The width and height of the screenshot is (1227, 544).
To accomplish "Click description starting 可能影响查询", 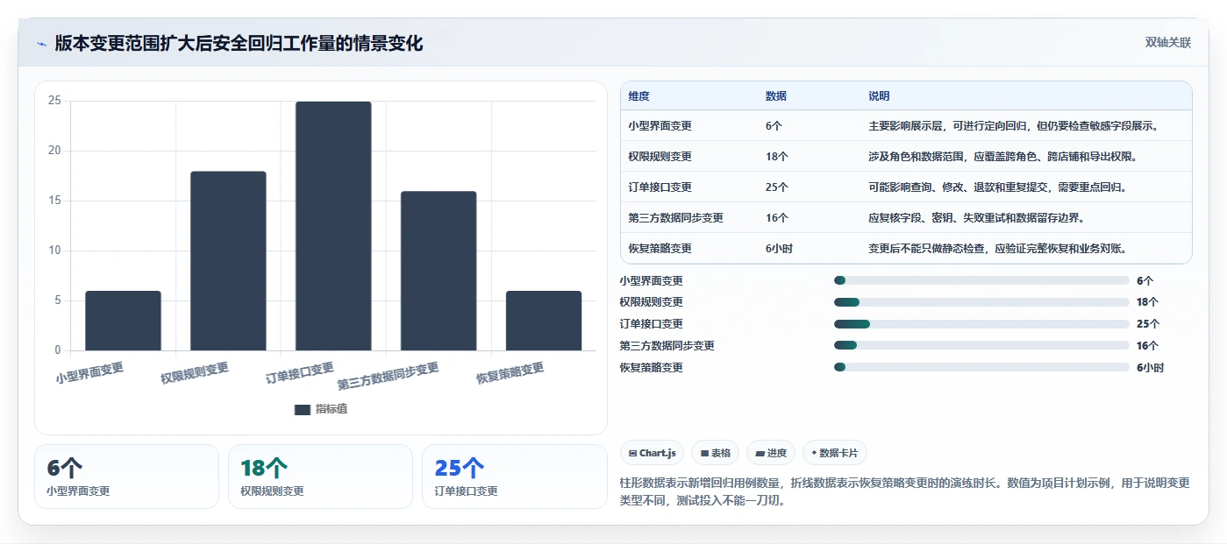I will (x=997, y=187).
